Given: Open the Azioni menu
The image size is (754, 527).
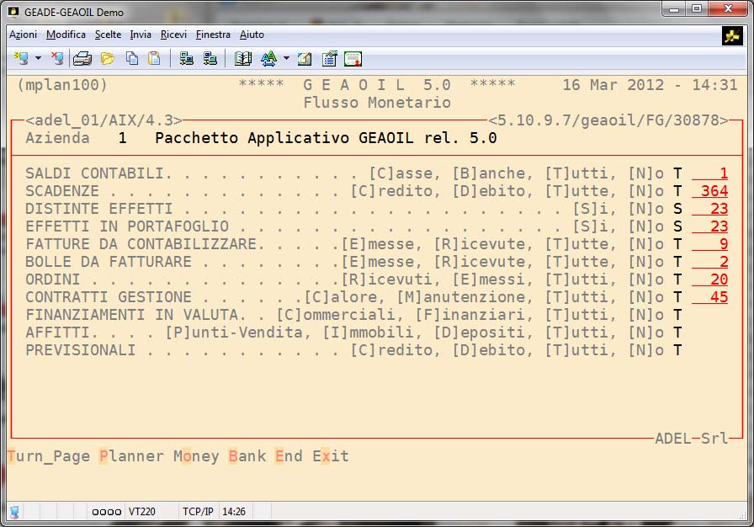Looking at the screenshot, I should [23, 35].
